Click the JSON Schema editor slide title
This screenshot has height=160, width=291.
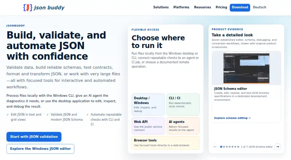tap(231, 89)
